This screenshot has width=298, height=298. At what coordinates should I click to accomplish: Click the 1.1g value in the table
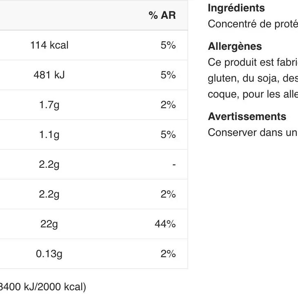49,135
